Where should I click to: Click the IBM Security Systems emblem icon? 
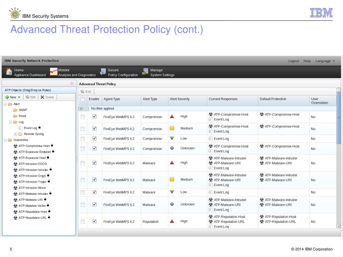15,13
